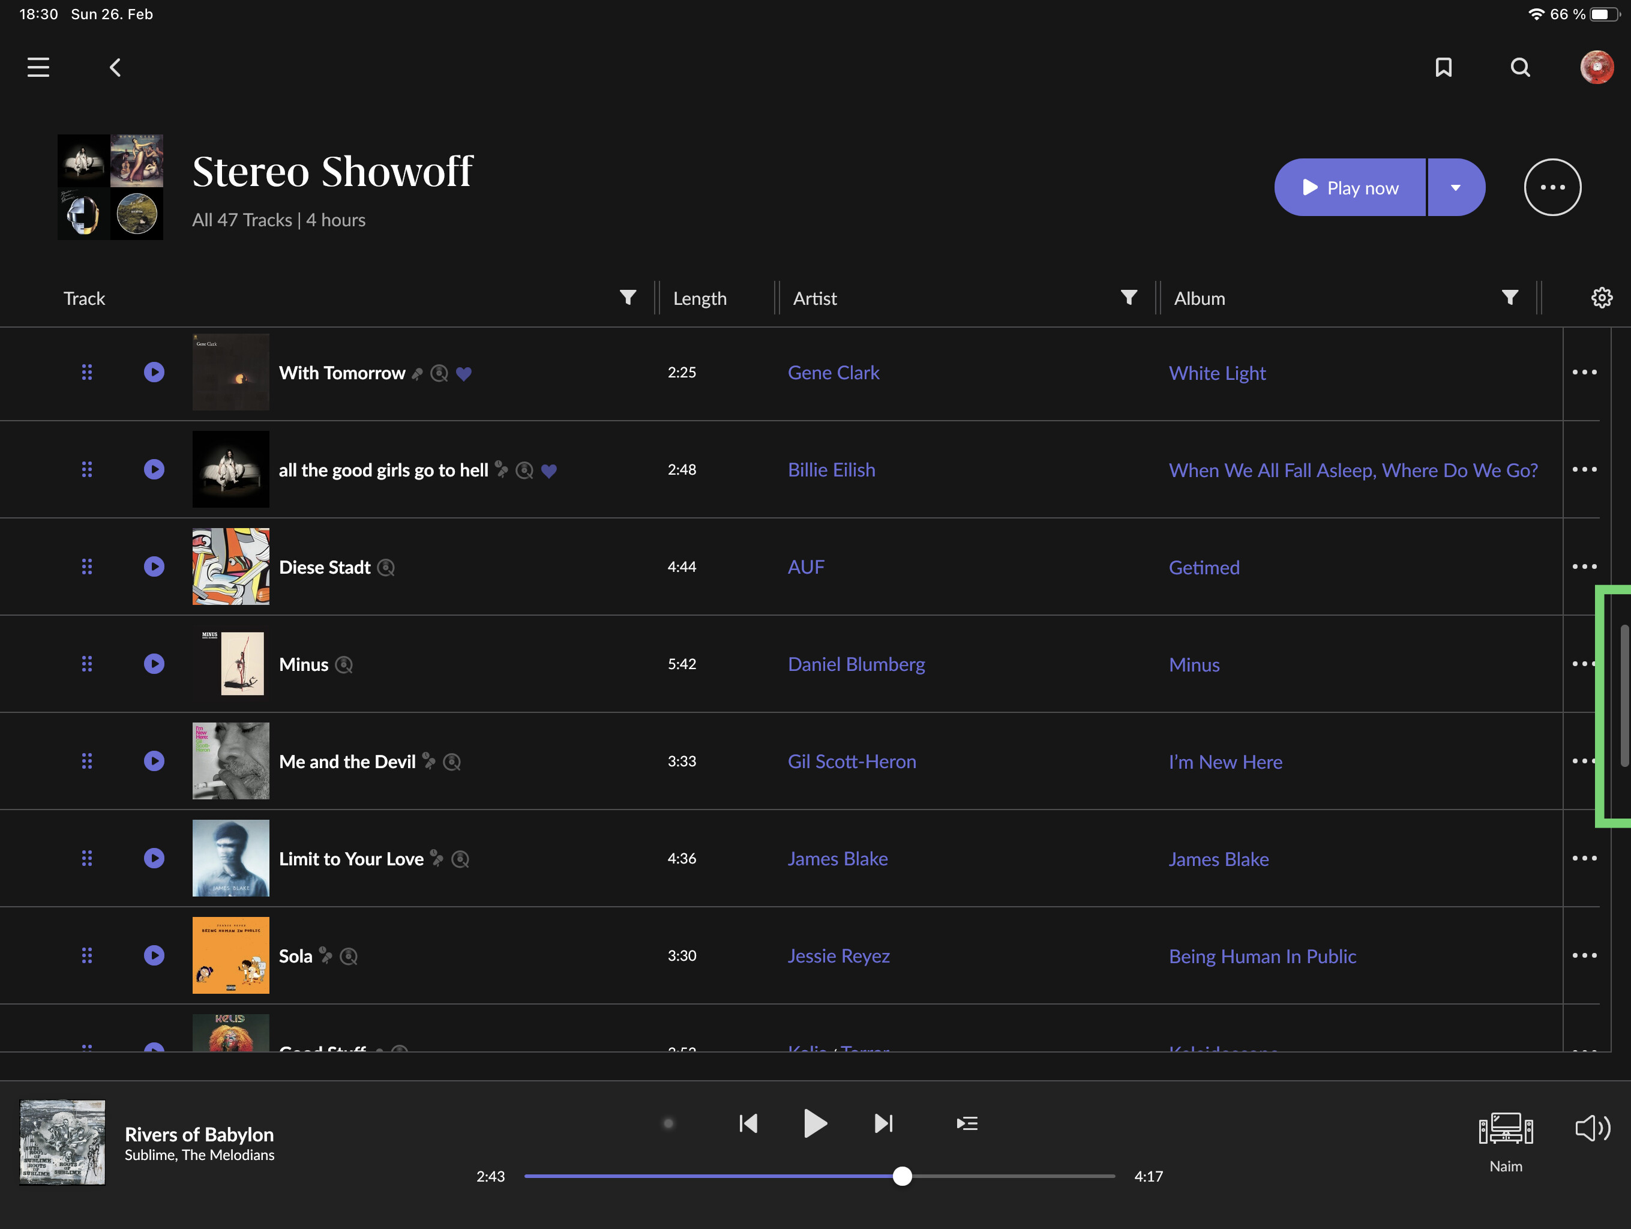The width and height of the screenshot is (1631, 1229).
Task: Grab reorder handle for With Tomorrow
Action: (x=87, y=372)
